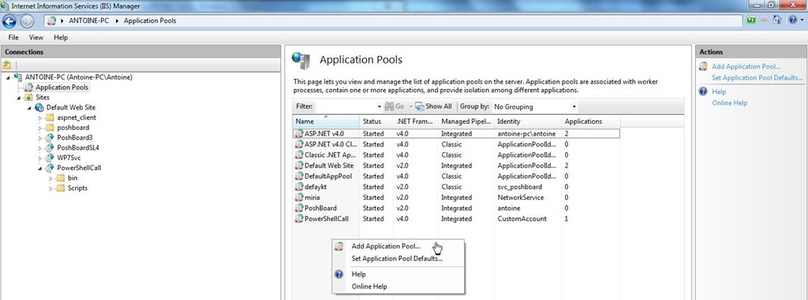808x300 pixels.
Task: Click the PoshBoard pool row icon
Action: pyautogui.click(x=299, y=209)
